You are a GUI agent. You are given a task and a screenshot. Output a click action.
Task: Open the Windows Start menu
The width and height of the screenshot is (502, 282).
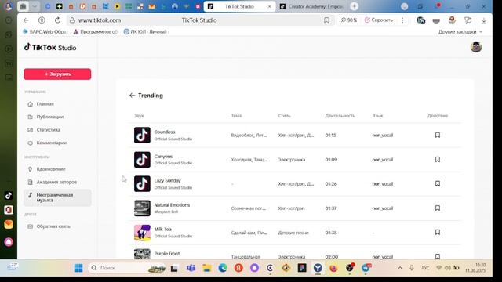tap(78, 268)
